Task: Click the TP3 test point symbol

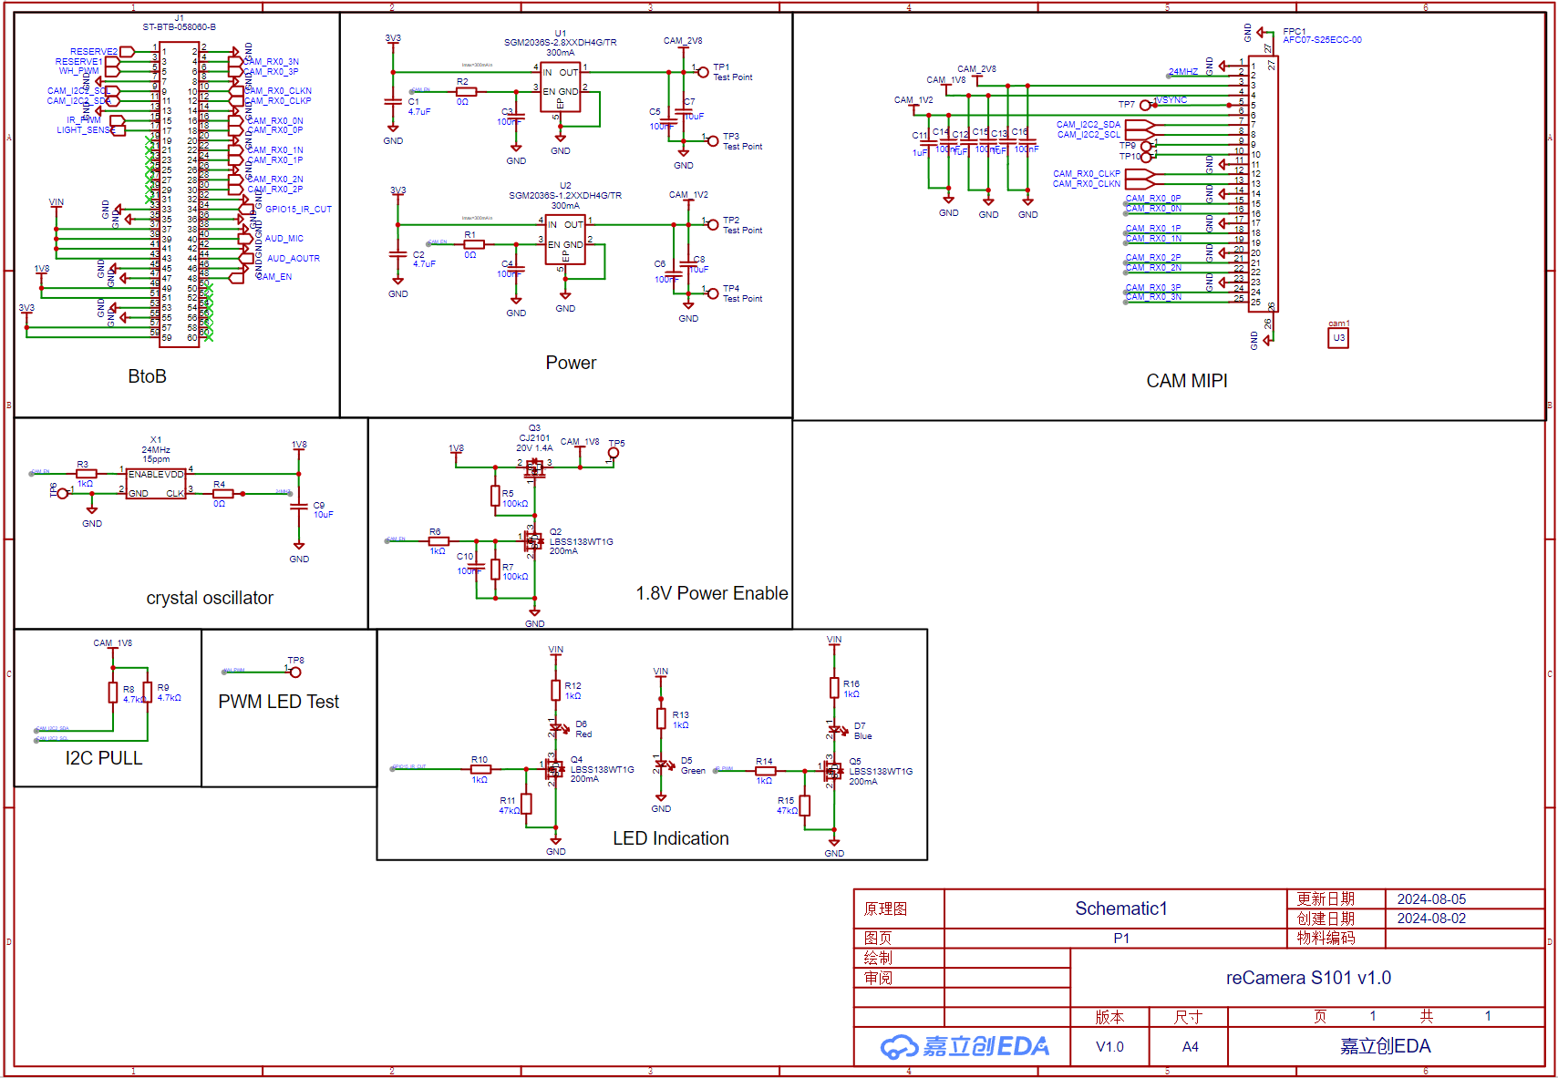Action: 713,140
